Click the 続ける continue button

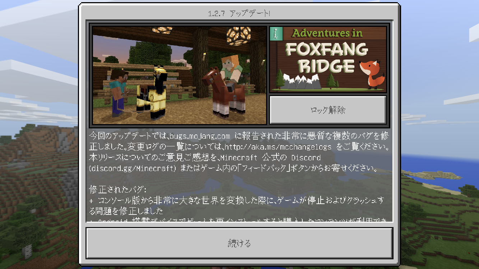[239, 243]
